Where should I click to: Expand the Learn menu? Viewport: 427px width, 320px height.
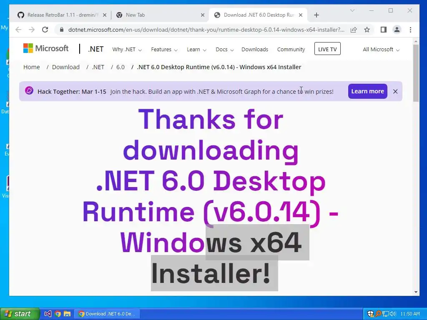(196, 50)
